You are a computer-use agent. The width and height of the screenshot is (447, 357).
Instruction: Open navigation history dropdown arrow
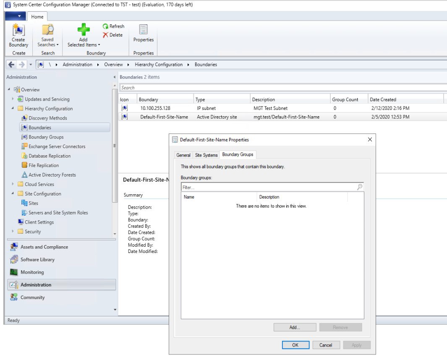(31, 65)
